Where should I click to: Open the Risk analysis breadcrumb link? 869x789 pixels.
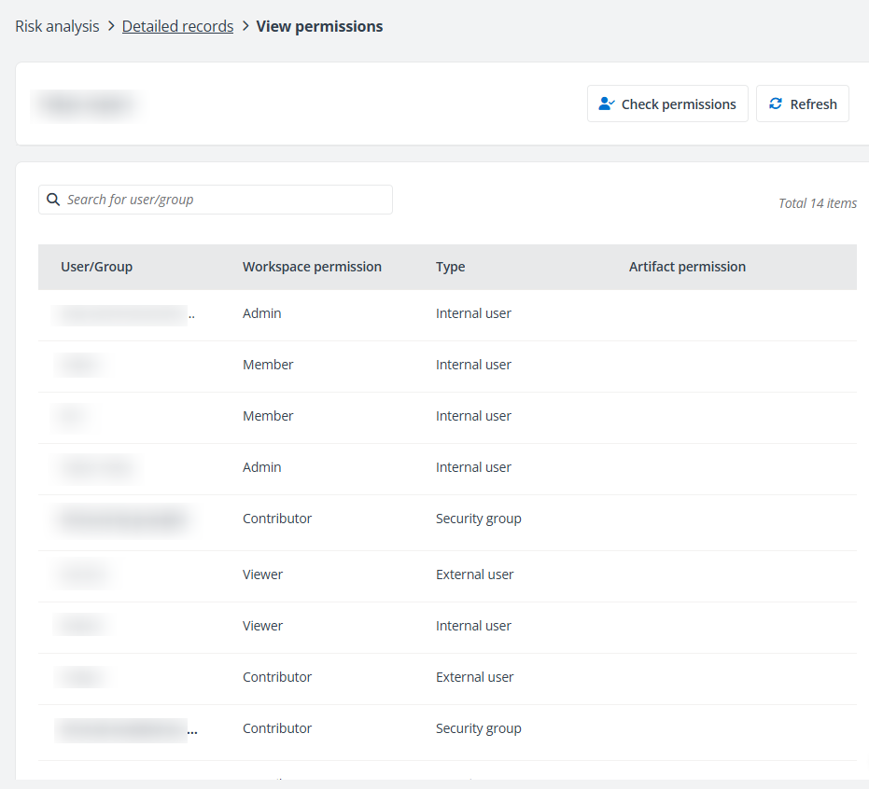point(57,26)
